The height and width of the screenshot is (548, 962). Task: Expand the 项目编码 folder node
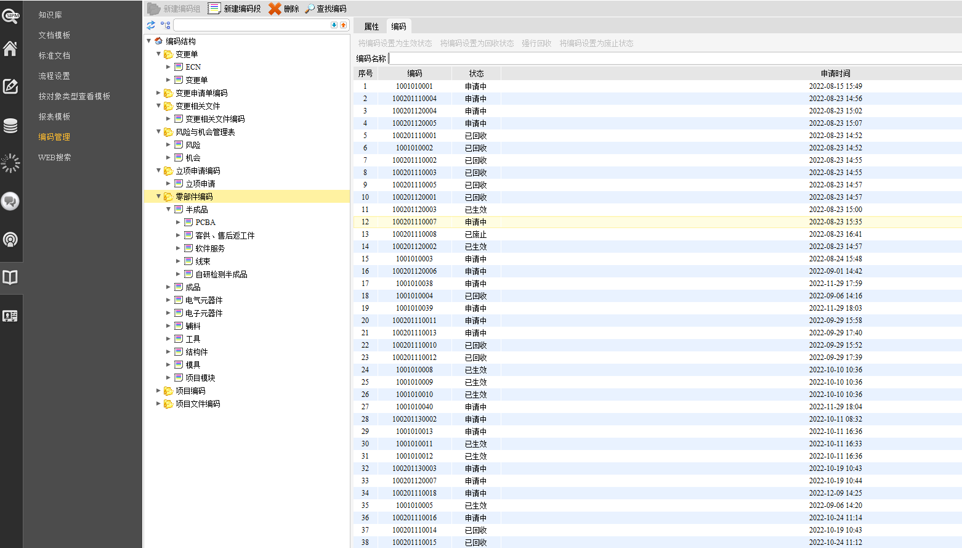point(158,391)
